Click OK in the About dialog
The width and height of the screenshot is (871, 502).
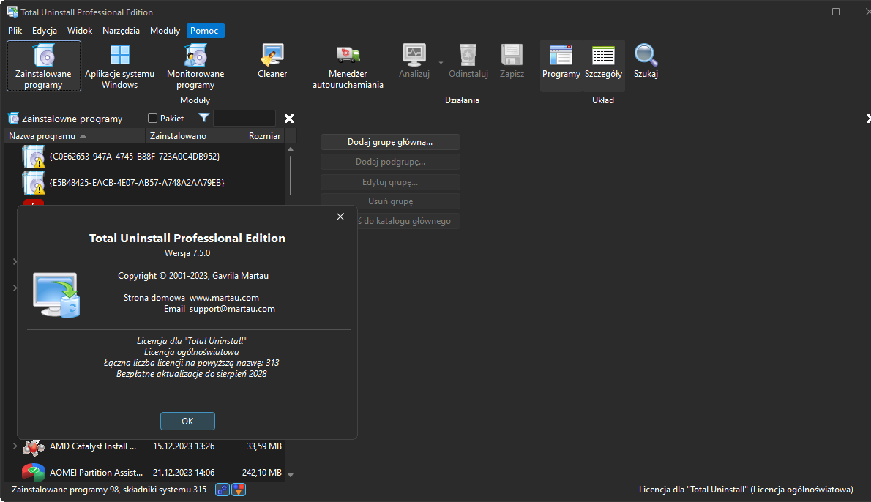tap(188, 422)
